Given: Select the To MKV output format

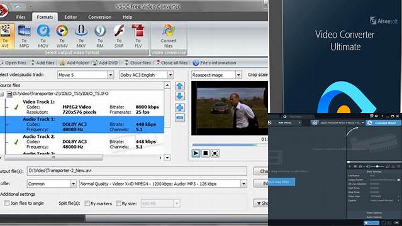Looking at the screenshot, I should click(81, 36).
